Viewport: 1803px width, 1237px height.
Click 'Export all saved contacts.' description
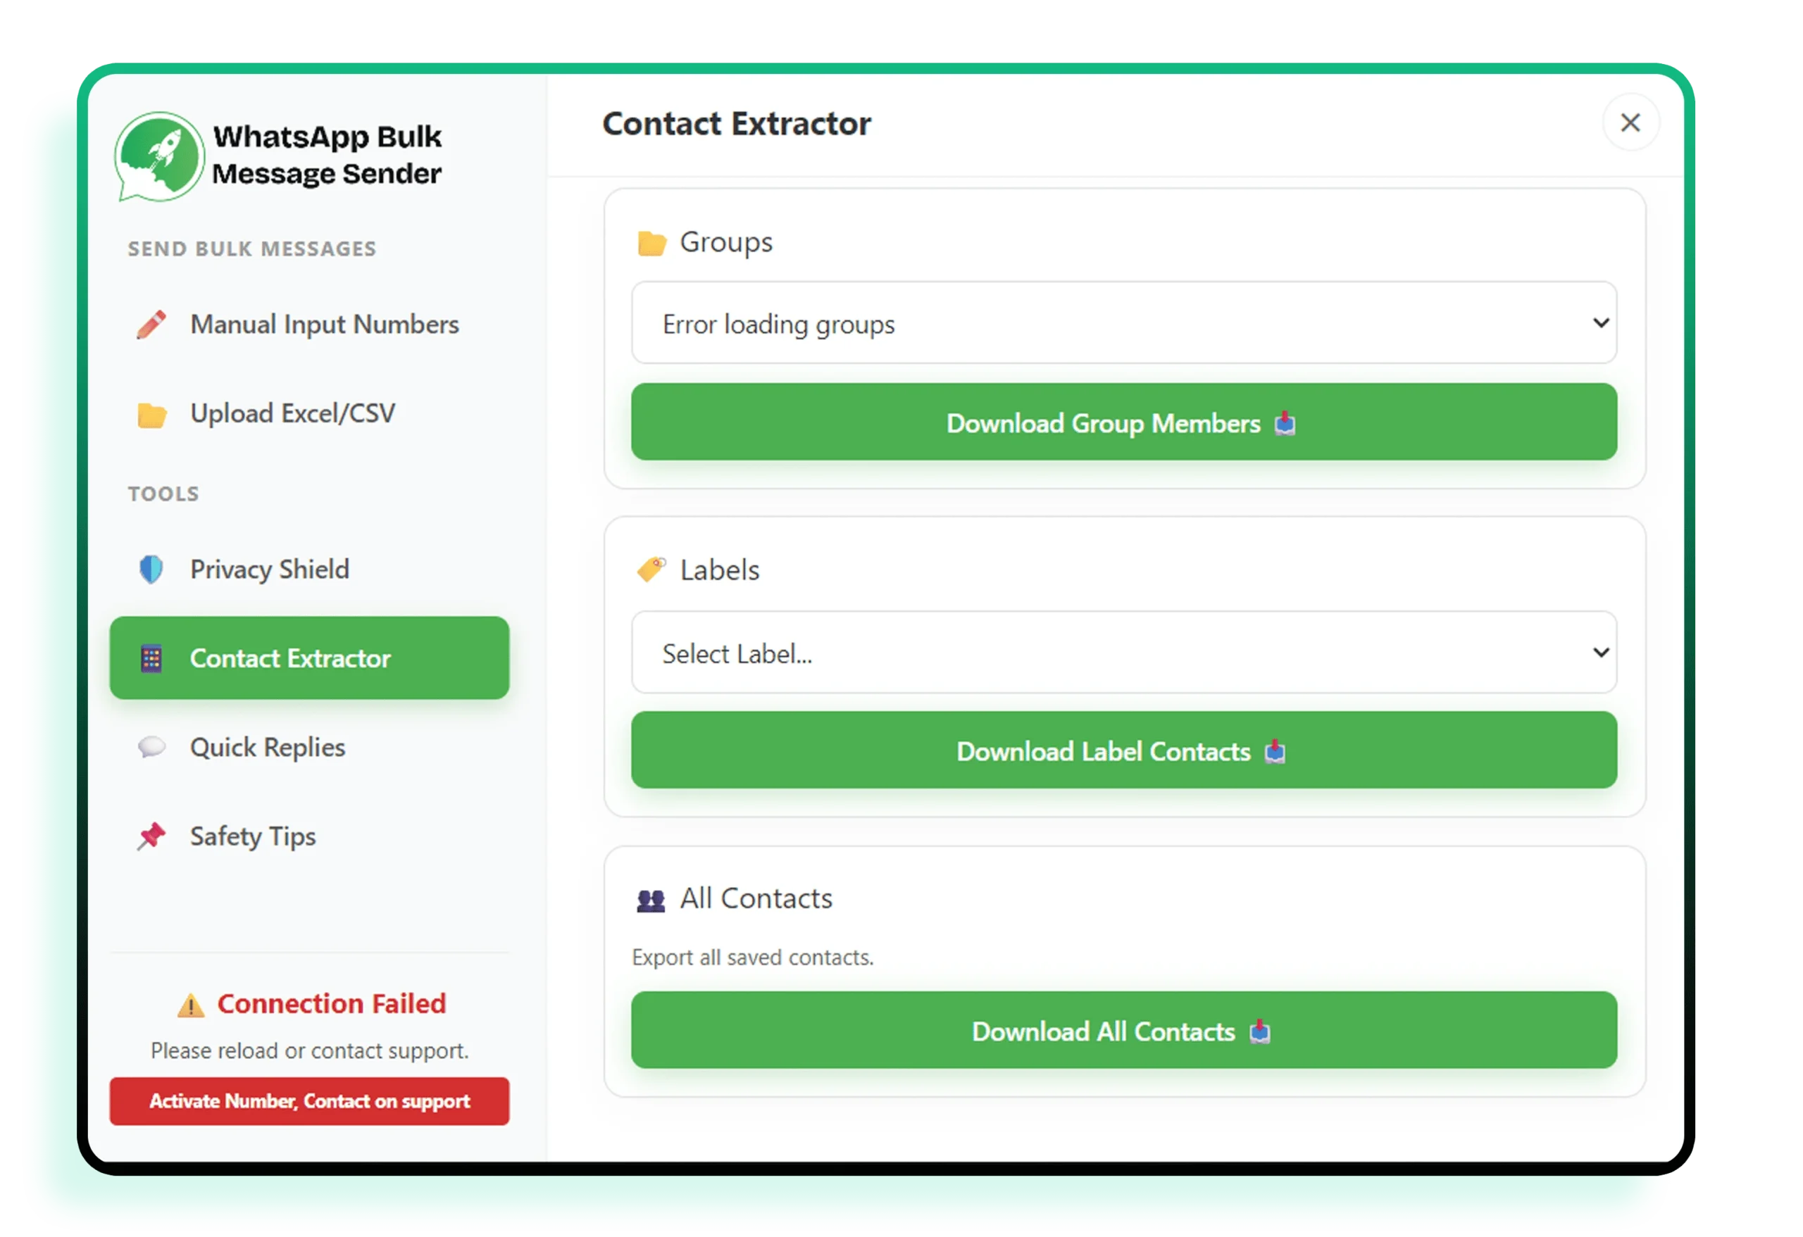pyautogui.click(x=753, y=959)
